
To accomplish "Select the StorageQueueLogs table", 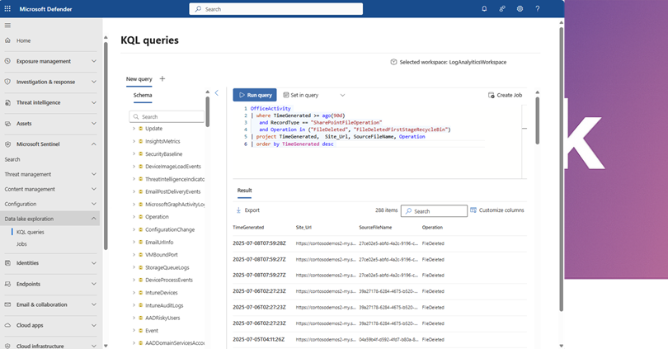I will pyautogui.click(x=167, y=267).
